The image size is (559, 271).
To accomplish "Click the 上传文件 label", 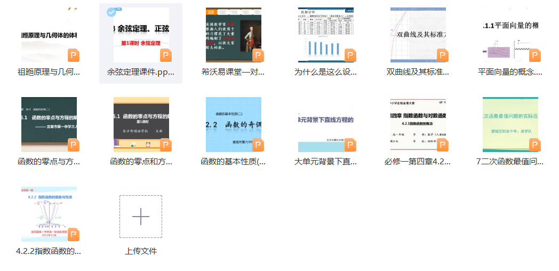I will 141,251.
